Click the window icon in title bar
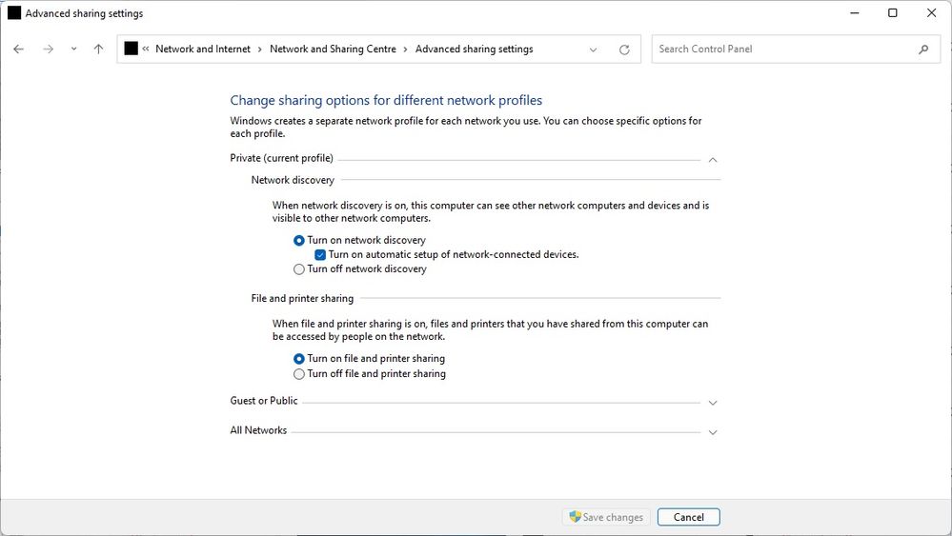Viewport: 952px width, 536px height. [14, 13]
